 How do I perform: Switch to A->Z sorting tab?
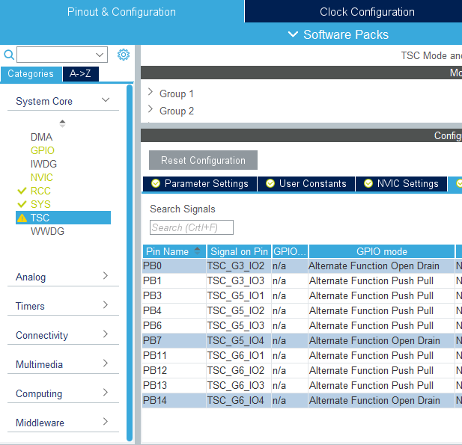point(81,74)
